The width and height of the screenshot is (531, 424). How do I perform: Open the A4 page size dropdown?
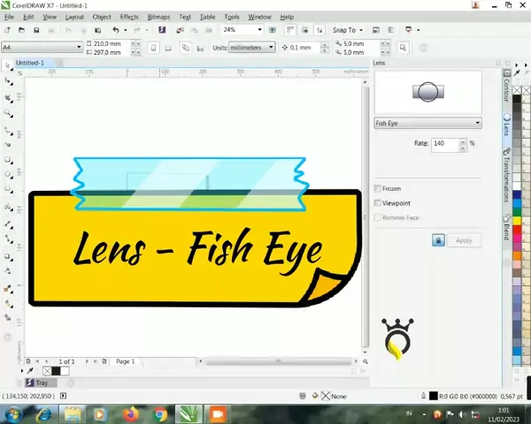pyautogui.click(x=42, y=47)
